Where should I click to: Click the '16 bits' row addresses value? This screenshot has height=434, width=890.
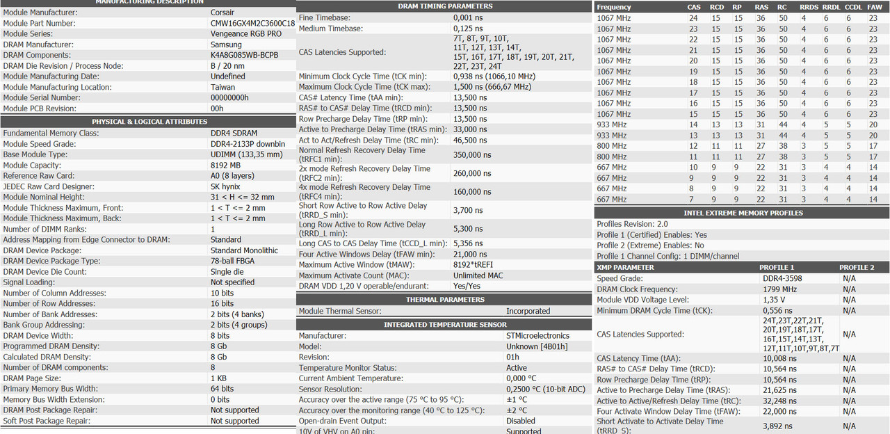tap(222, 303)
